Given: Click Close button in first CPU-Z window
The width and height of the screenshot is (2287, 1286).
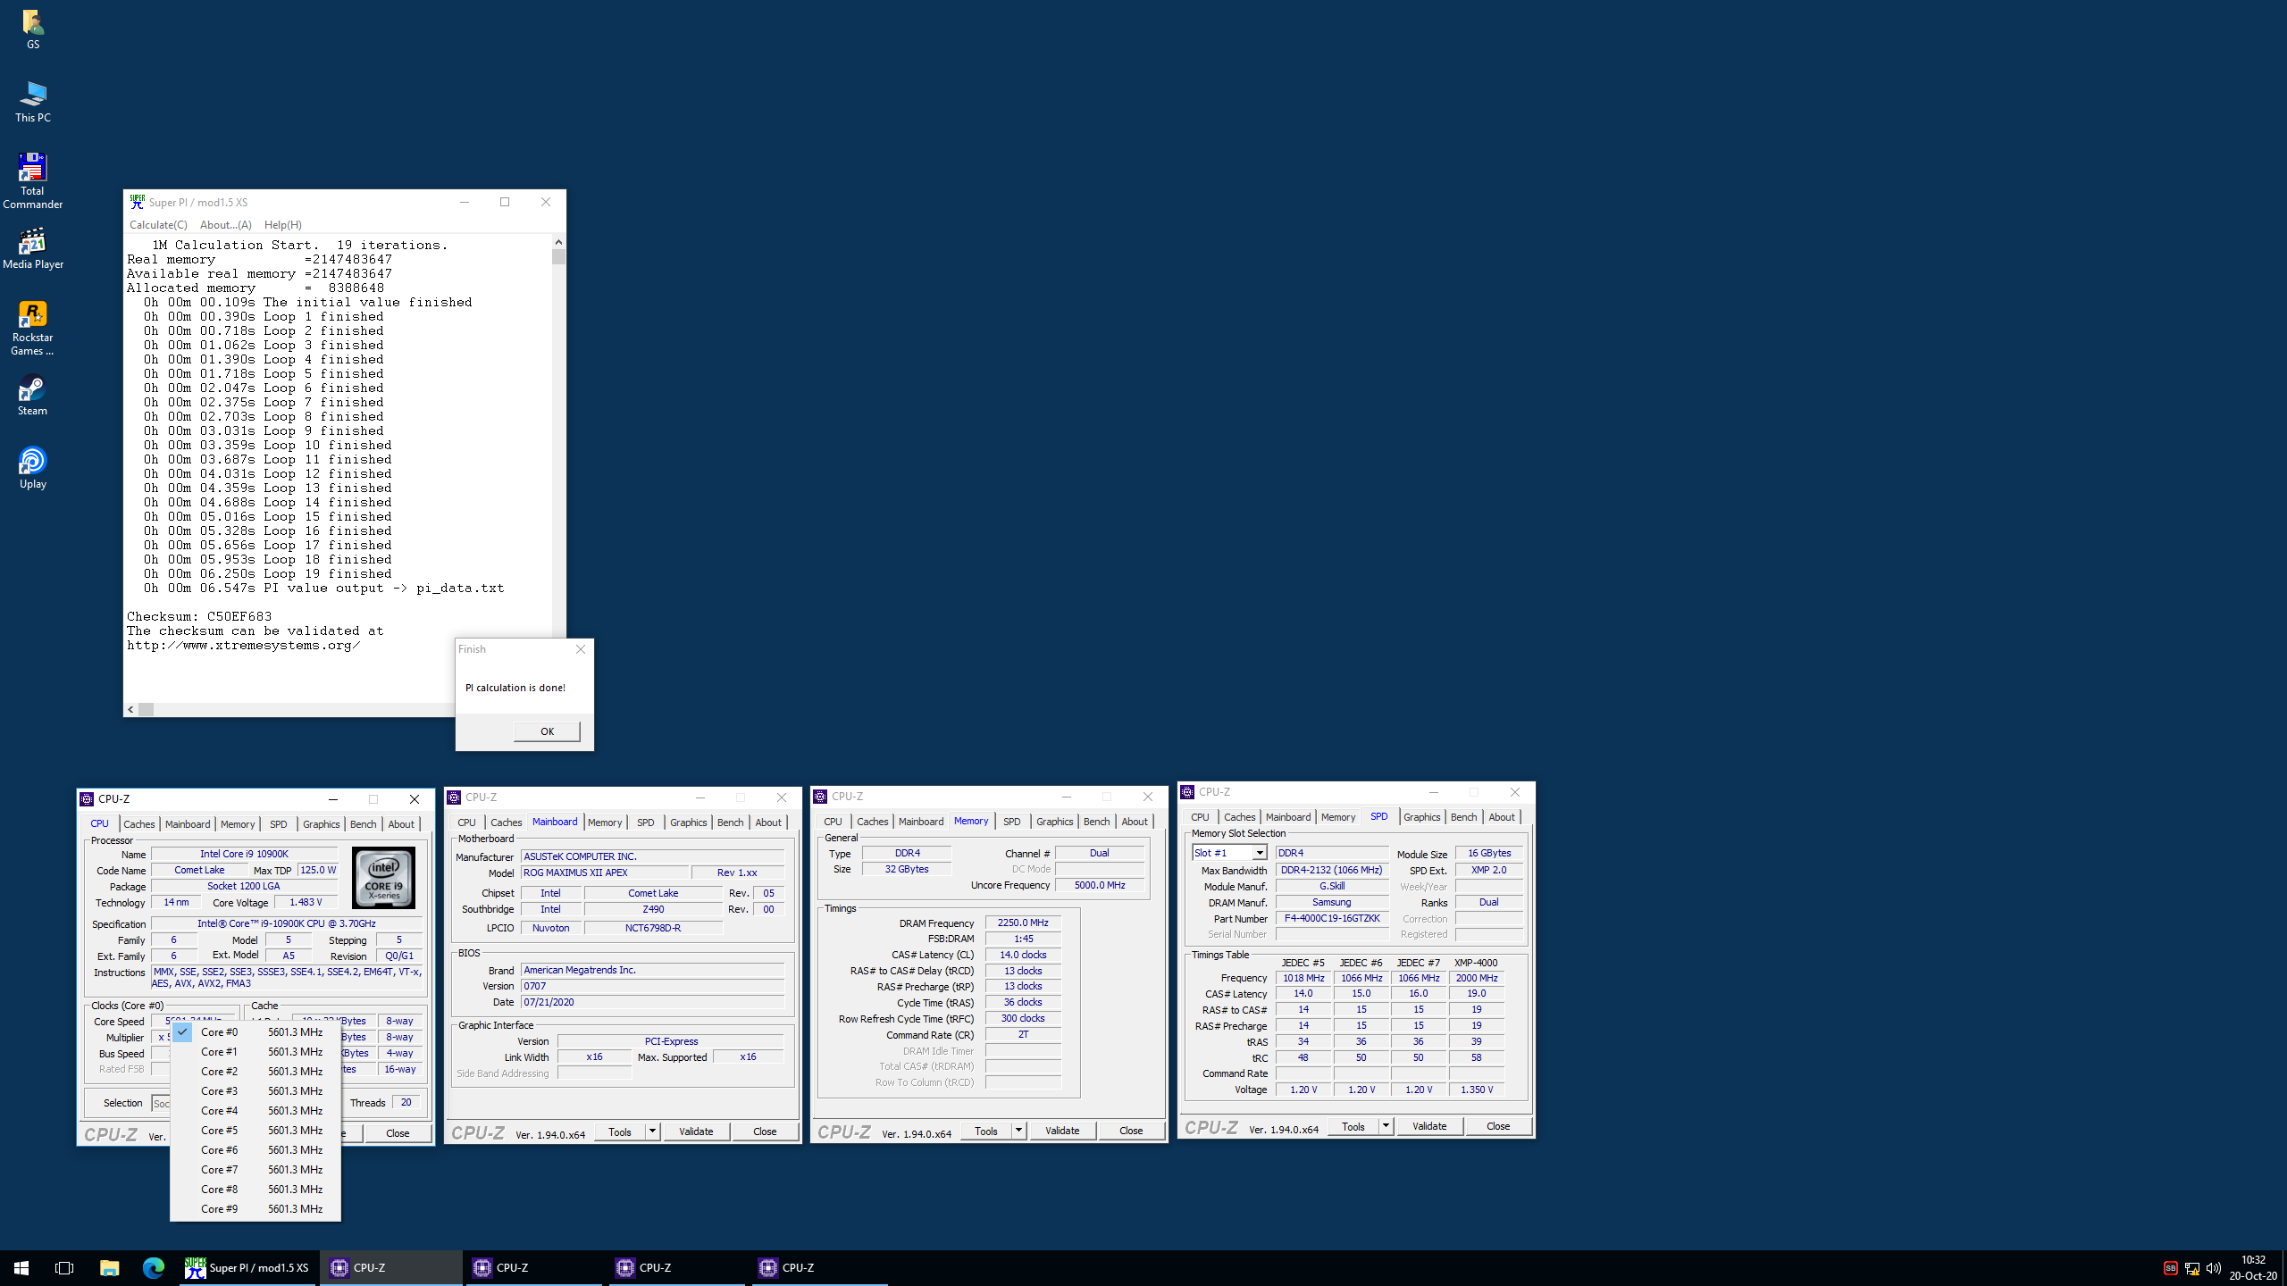Looking at the screenshot, I should coord(398,1133).
